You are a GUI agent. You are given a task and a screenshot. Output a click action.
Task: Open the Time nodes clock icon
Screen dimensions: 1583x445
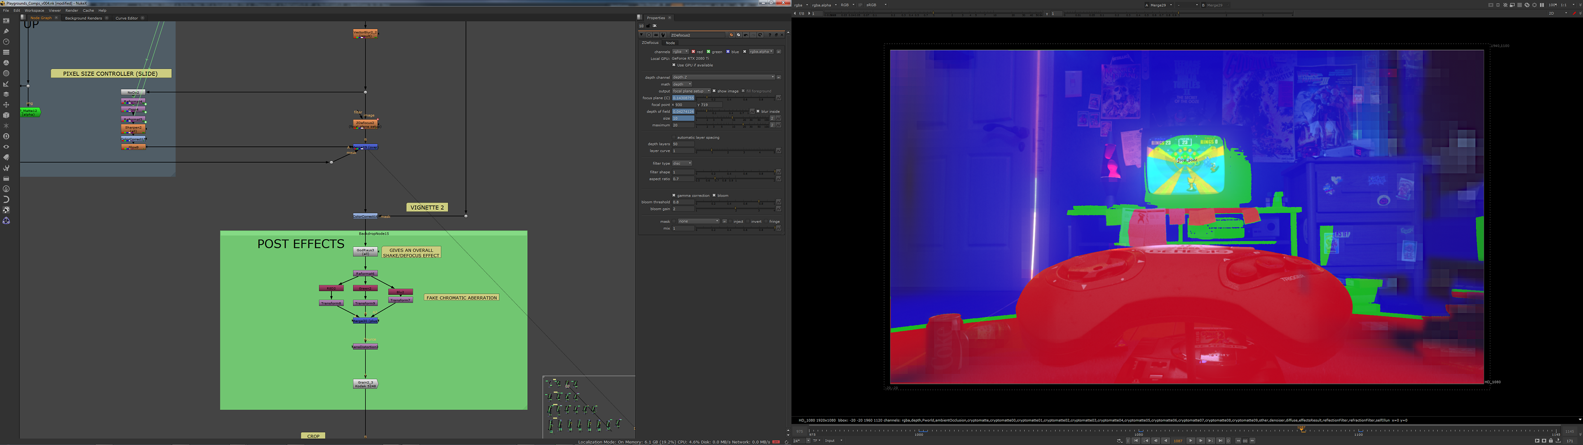6,41
